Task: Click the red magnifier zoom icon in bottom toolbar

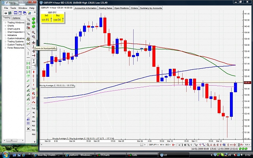Action: tap(208, 145)
